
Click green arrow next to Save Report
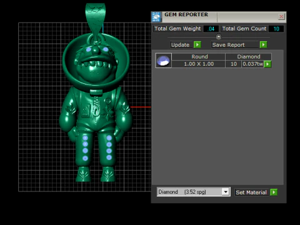pyautogui.click(x=263, y=44)
